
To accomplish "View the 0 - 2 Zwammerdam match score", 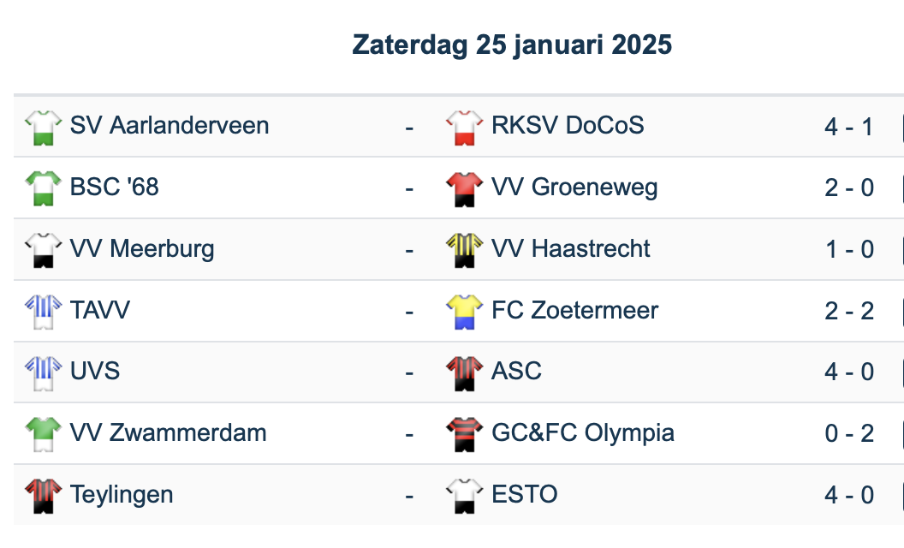I will pos(849,433).
